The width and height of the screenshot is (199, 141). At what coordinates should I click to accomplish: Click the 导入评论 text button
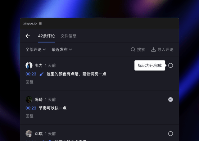tap(165, 49)
